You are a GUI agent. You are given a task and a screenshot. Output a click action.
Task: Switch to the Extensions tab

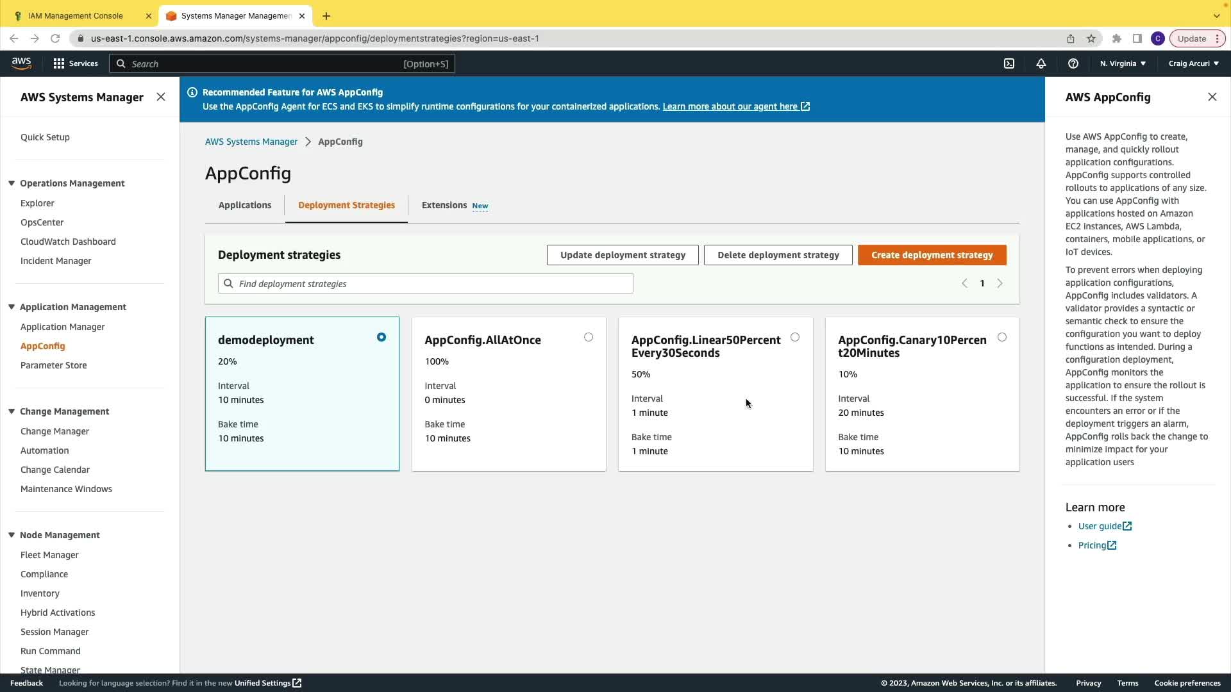[x=444, y=205]
